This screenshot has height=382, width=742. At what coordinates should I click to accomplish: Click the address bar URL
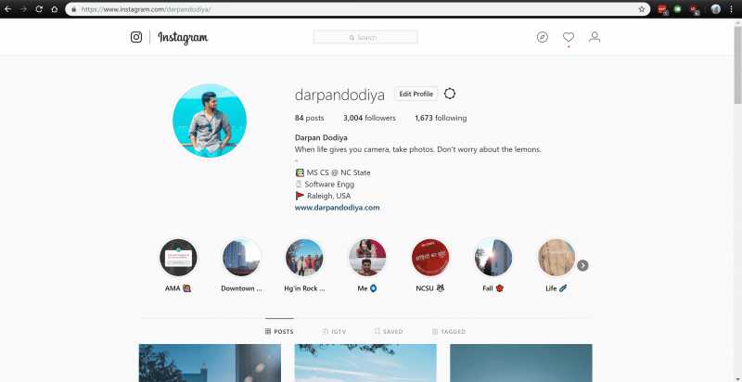point(146,9)
